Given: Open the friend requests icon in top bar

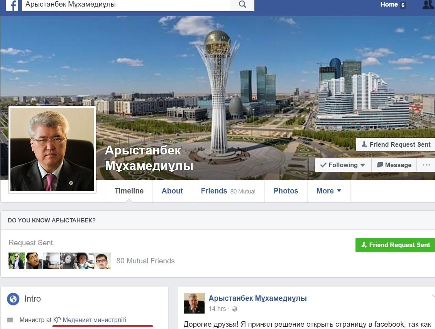Looking at the screenshot, I should click(x=428, y=5).
